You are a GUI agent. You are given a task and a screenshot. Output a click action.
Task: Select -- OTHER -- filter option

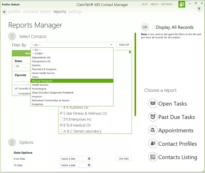(72, 54)
